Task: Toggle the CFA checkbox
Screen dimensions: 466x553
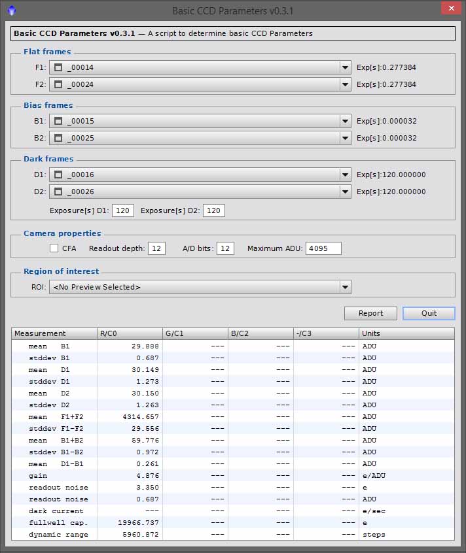Action: click(x=54, y=248)
